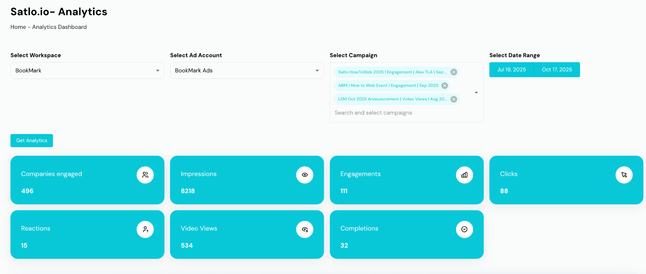Click the Impressions eye icon
This screenshot has width=646, height=274.
304,175
